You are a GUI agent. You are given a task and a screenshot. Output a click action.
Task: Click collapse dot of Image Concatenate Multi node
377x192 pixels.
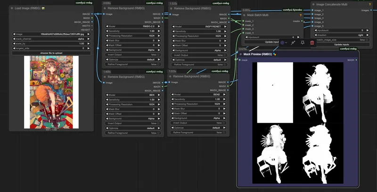[313, 4]
